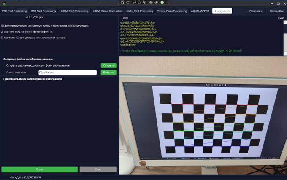Switch to the PPK Post Processing tab
The width and height of the screenshot is (287, 180).
click(x=14, y=11)
